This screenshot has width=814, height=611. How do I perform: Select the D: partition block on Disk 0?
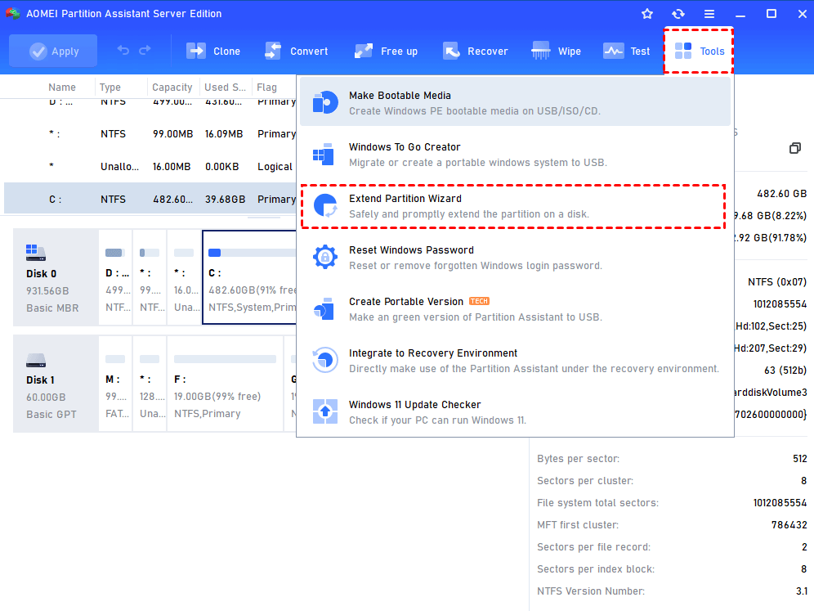click(x=115, y=277)
